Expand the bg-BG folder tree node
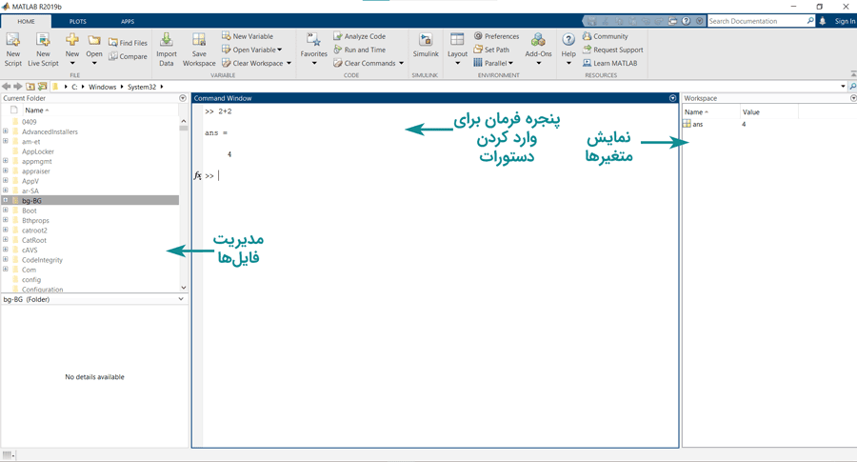The image size is (857, 462). pos(6,201)
